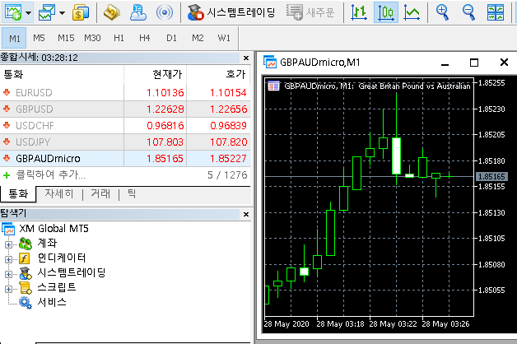The width and height of the screenshot is (517, 344).
Task: Select the USDCHF row
Action: point(125,126)
